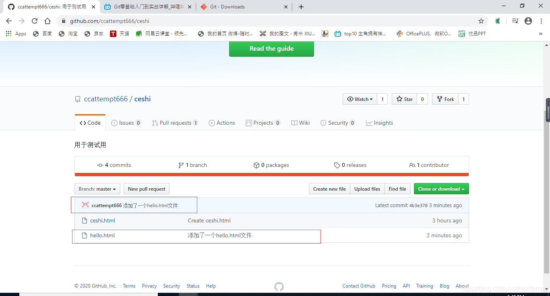Click the red language bar
Image resolution: width=550 pixels, height=296 pixels.
[272, 175]
